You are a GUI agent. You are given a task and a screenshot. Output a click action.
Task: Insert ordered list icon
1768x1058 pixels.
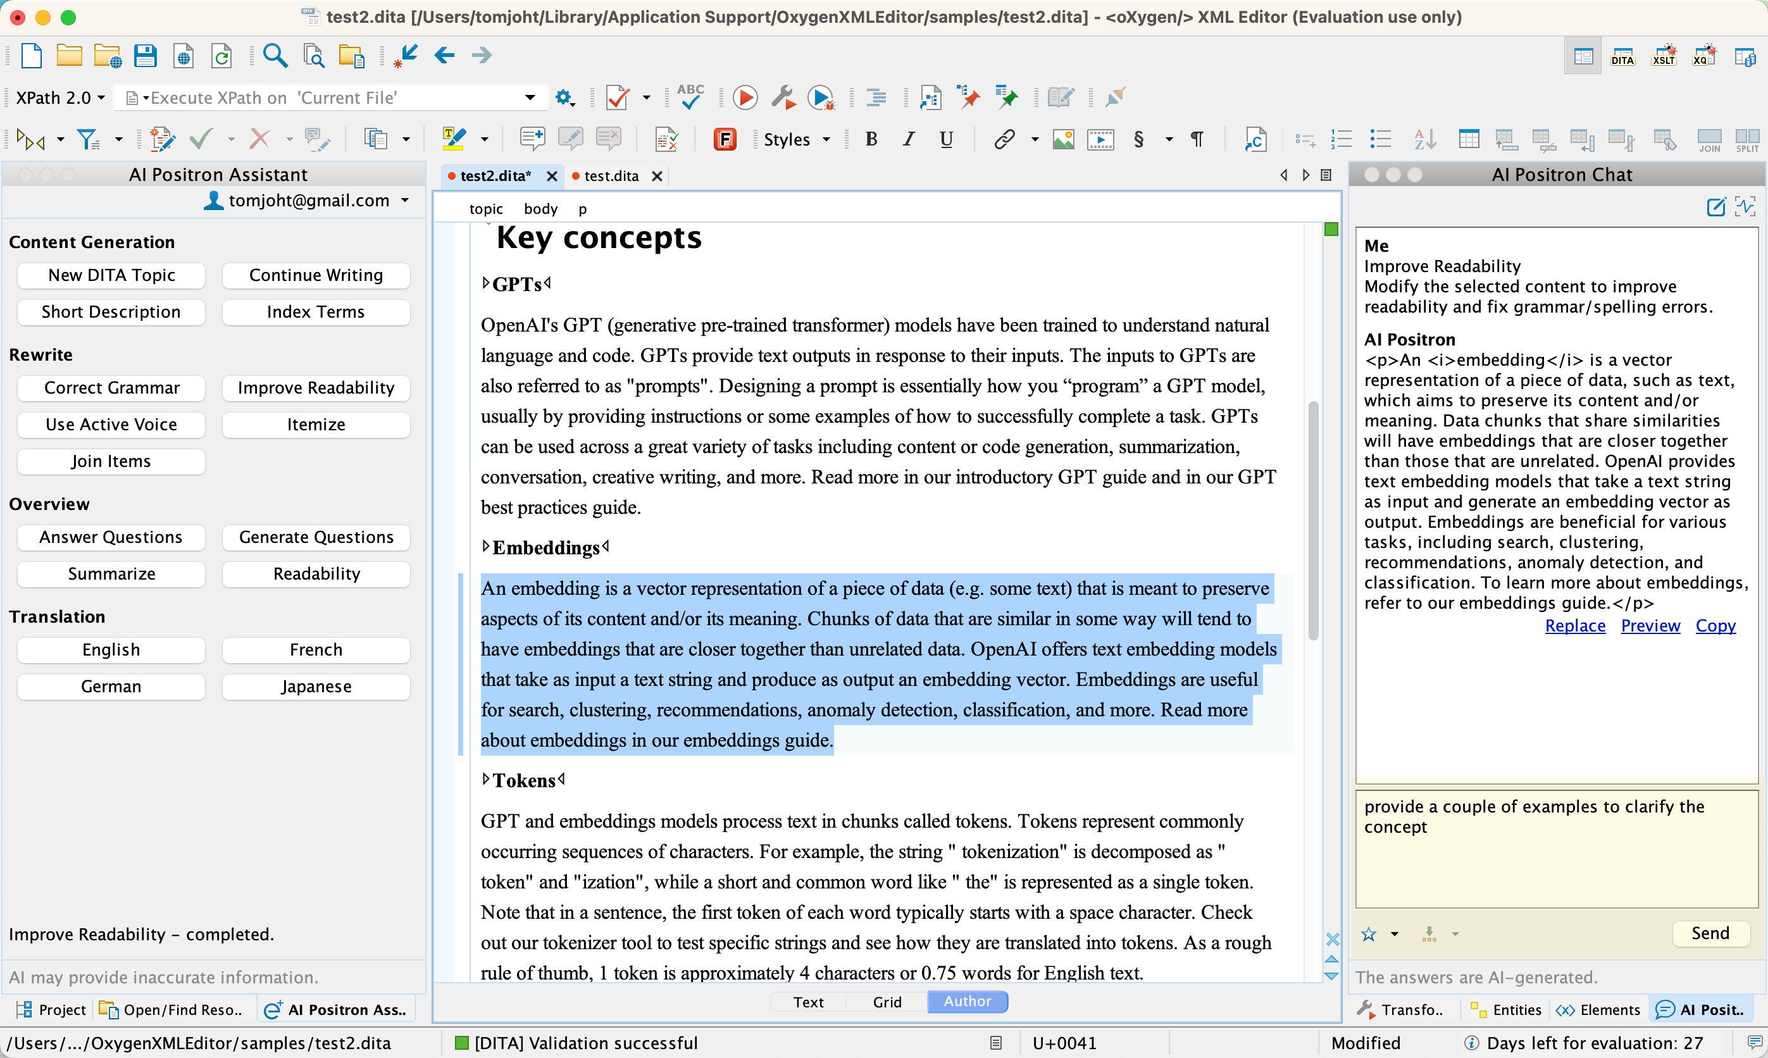click(x=1341, y=139)
